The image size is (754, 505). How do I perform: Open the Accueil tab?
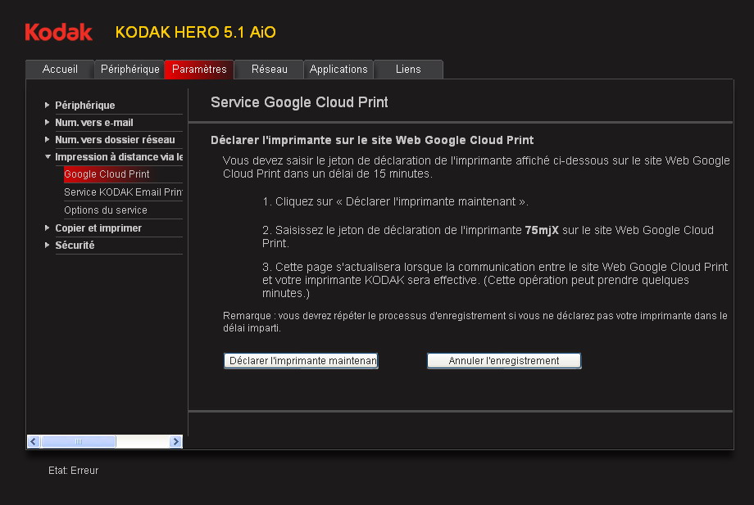[60, 70]
